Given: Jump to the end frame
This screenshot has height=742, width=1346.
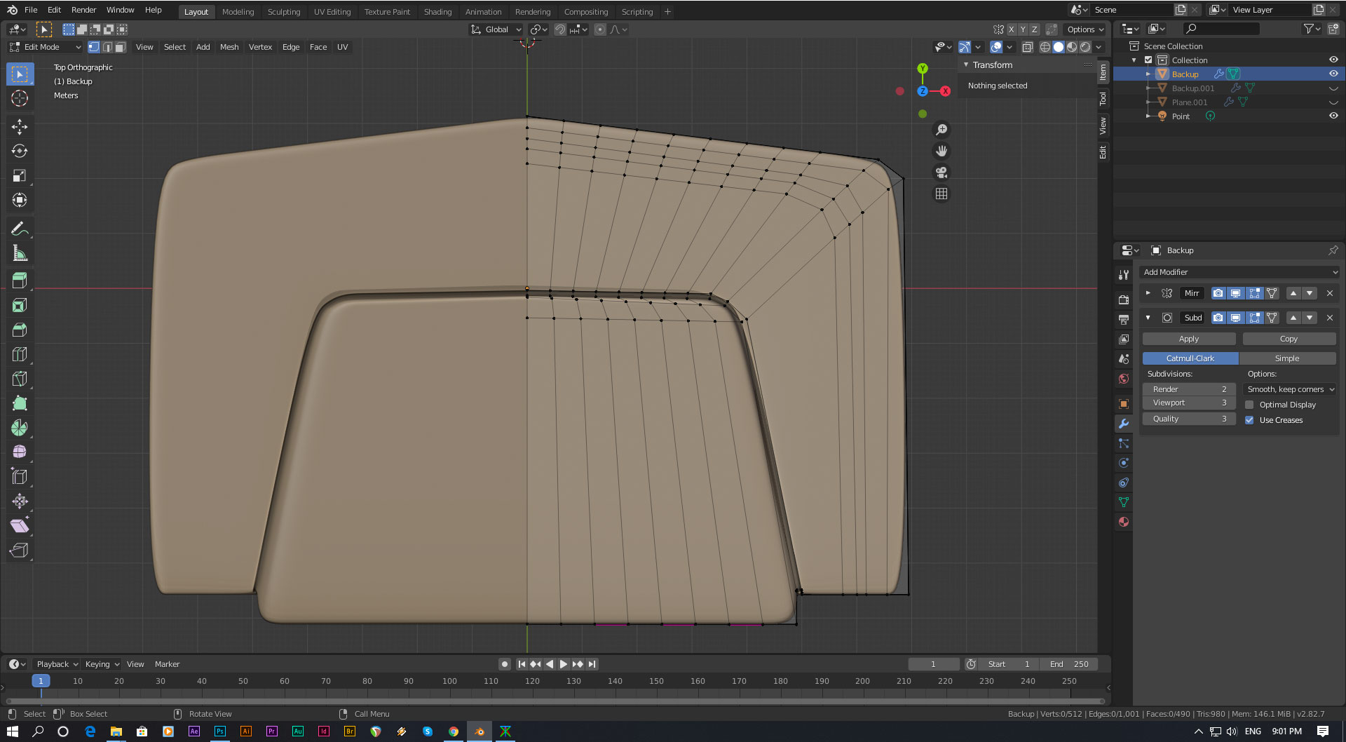Looking at the screenshot, I should (x=592, y=664).
